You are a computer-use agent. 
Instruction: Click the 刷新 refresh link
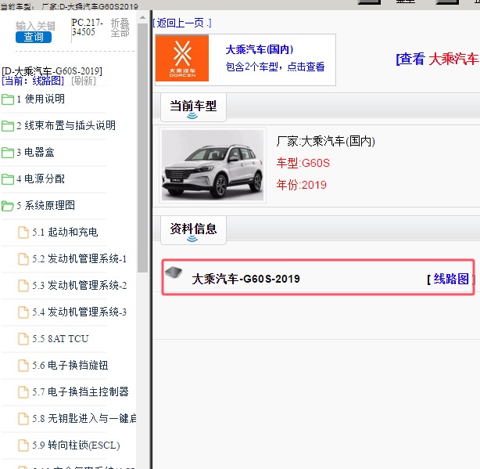(x=84, y=81)
